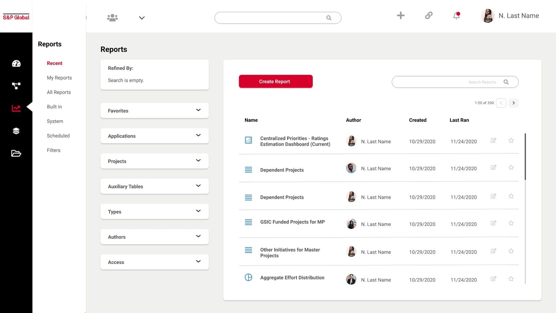Select Recent in Reports menu
The image size is (556, 313).
click(55, 63)
